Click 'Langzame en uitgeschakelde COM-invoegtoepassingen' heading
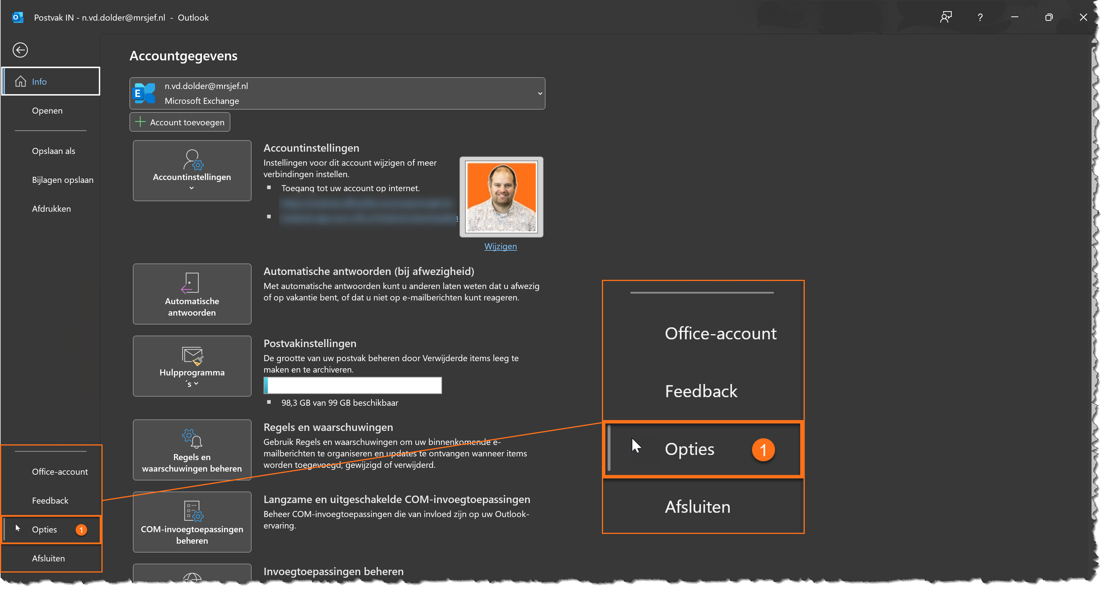Screen dimensions: 1105x590 pos(397,499)
